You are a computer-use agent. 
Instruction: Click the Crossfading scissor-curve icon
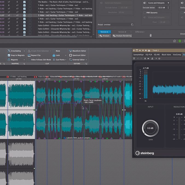click(9, 51)
